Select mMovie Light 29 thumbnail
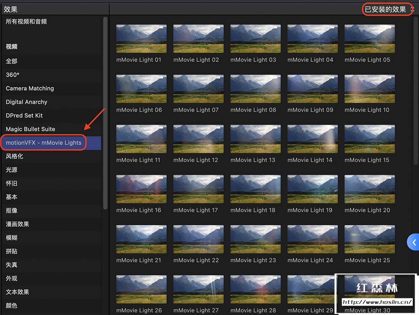This screenshot has height=315, width=419. pyautogui.click(x=311, y=290)
